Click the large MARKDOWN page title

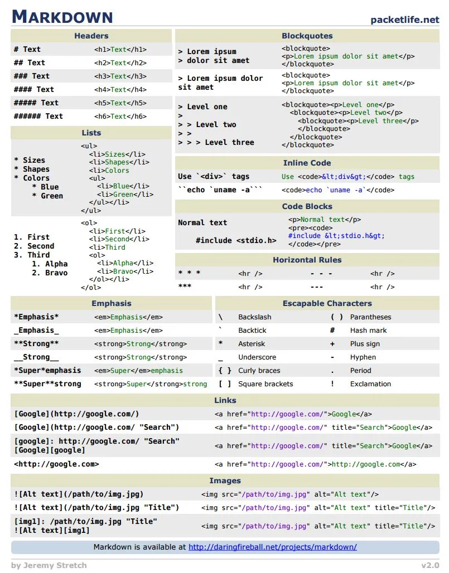[62, 17]
